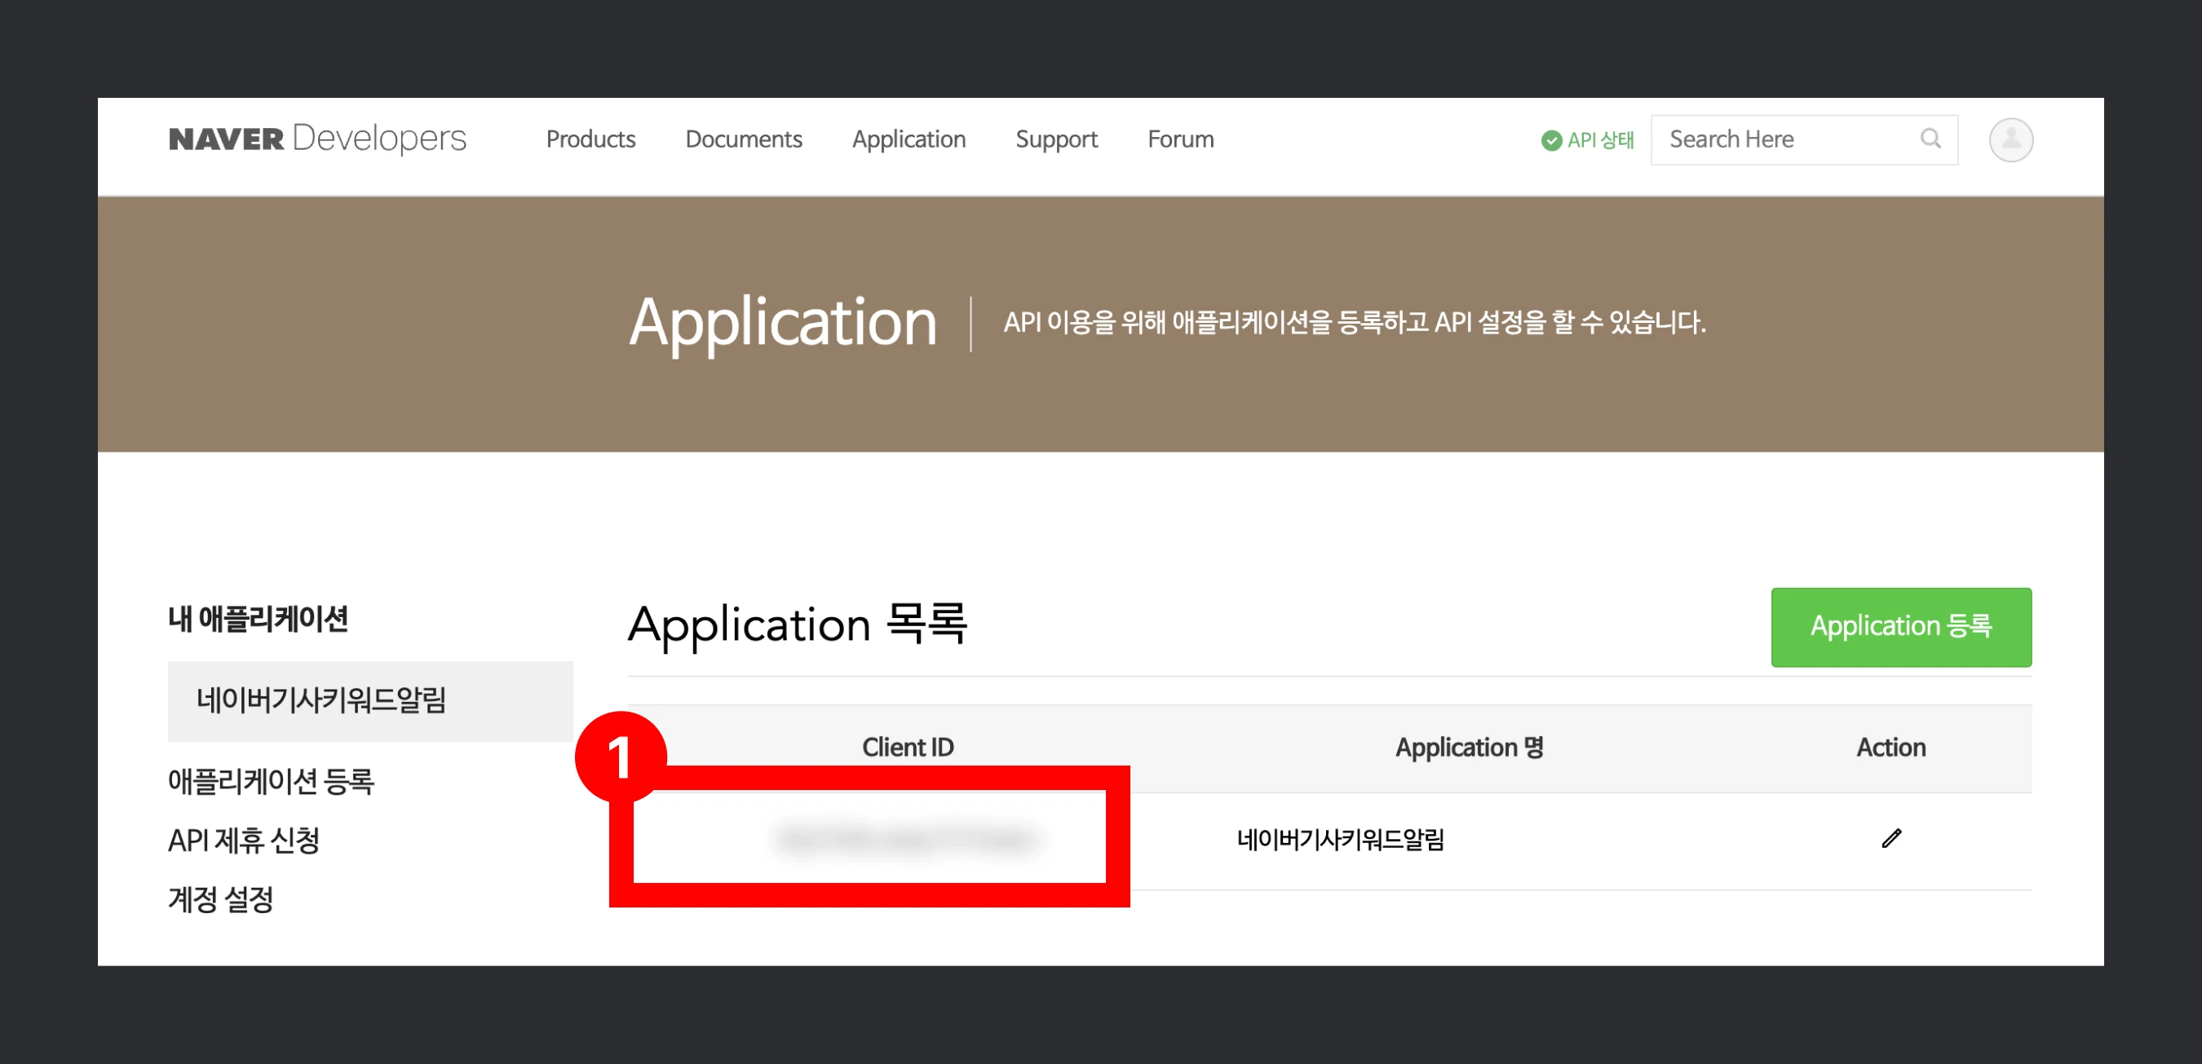Open 애플리케이션 등록 sidebar link
2202x1064 pixels.
271,780
